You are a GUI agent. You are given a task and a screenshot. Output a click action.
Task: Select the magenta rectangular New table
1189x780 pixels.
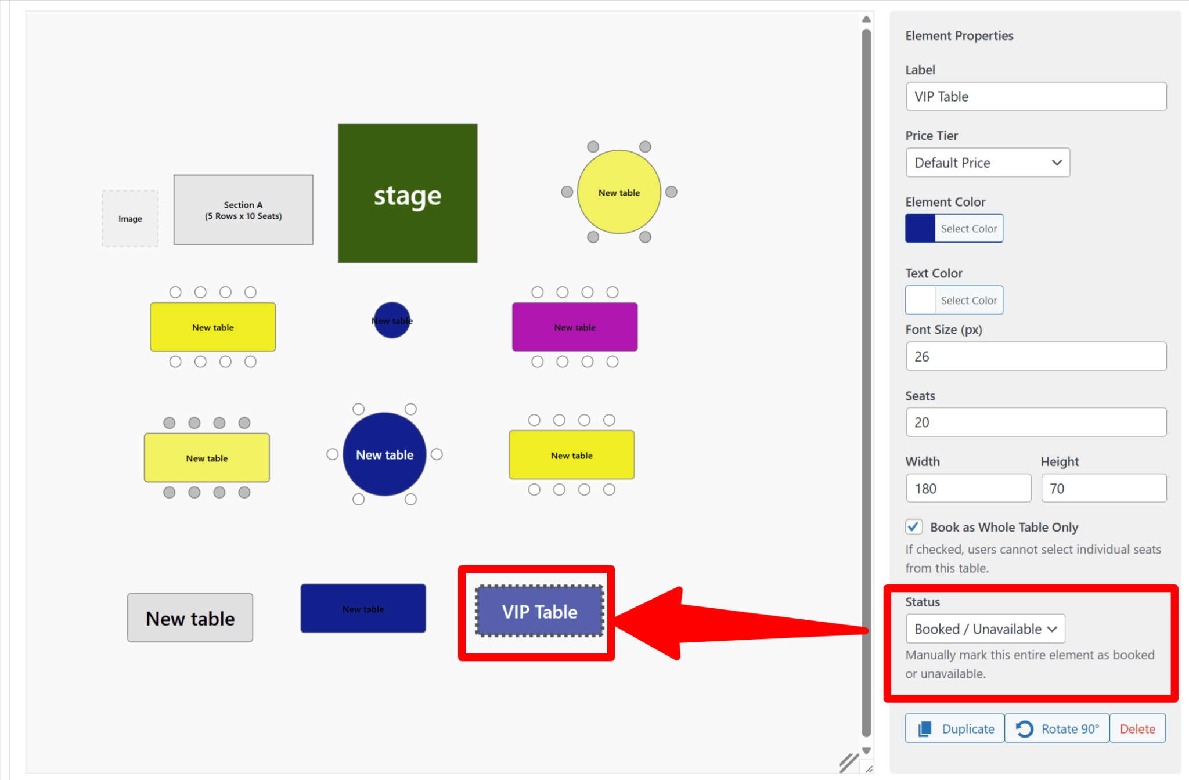pyautogui.click(x=575, y=327)
